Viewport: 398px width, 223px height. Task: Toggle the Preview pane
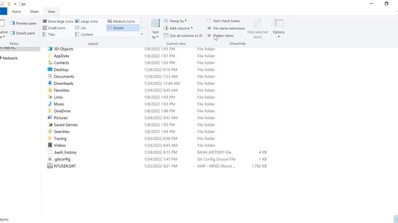pyautogui.click(x=24, y=24)
